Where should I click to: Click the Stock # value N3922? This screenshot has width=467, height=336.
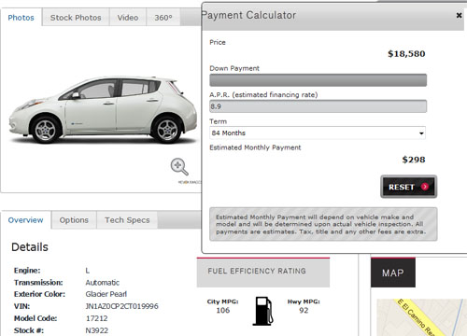(x=96, y=330)
